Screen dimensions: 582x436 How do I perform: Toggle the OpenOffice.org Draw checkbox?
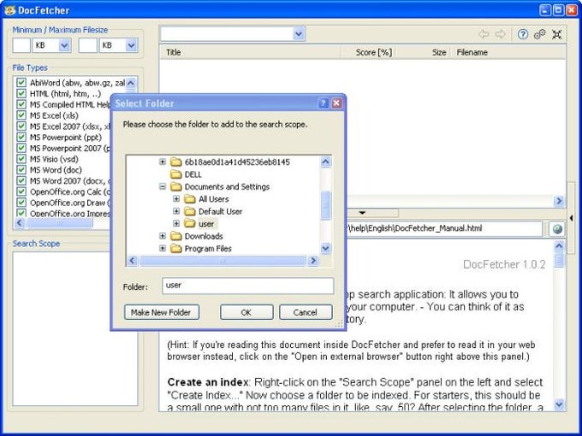coord(21,203)
